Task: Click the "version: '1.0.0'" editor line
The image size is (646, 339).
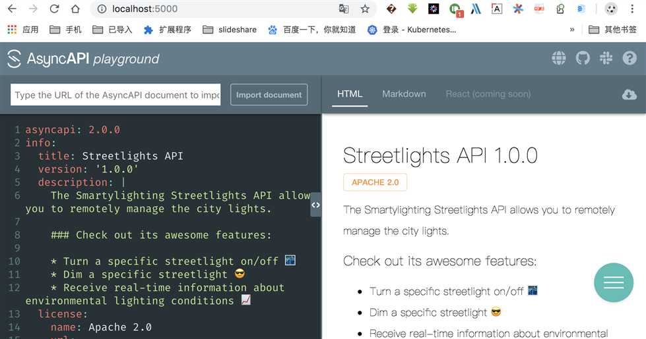Action: tap(88, 169)
